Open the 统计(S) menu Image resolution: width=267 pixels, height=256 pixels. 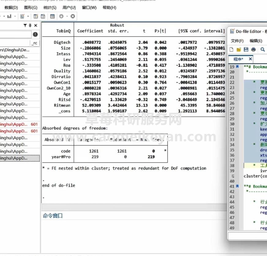coord(50,7)
